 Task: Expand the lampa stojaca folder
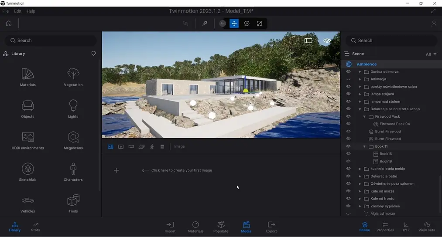click(x=360, y=94)
